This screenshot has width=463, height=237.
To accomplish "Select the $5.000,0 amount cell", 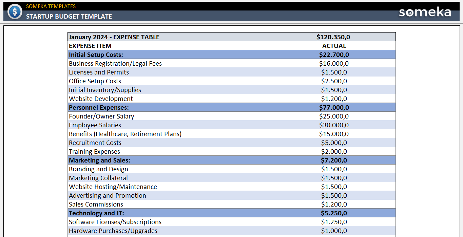I will click(x=334, y=143).
